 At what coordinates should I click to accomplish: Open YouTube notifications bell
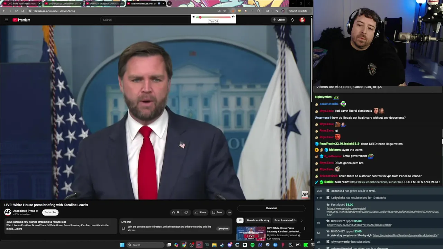tap(292, 20)
